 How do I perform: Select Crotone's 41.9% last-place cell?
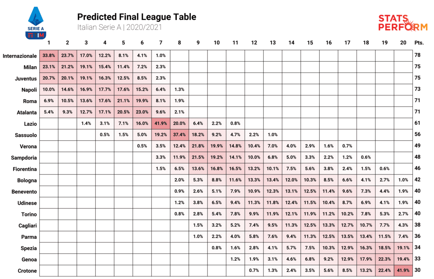403,271
